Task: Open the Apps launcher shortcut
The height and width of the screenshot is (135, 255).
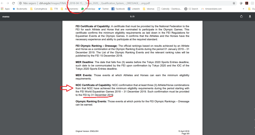Action: pos(5,9)
